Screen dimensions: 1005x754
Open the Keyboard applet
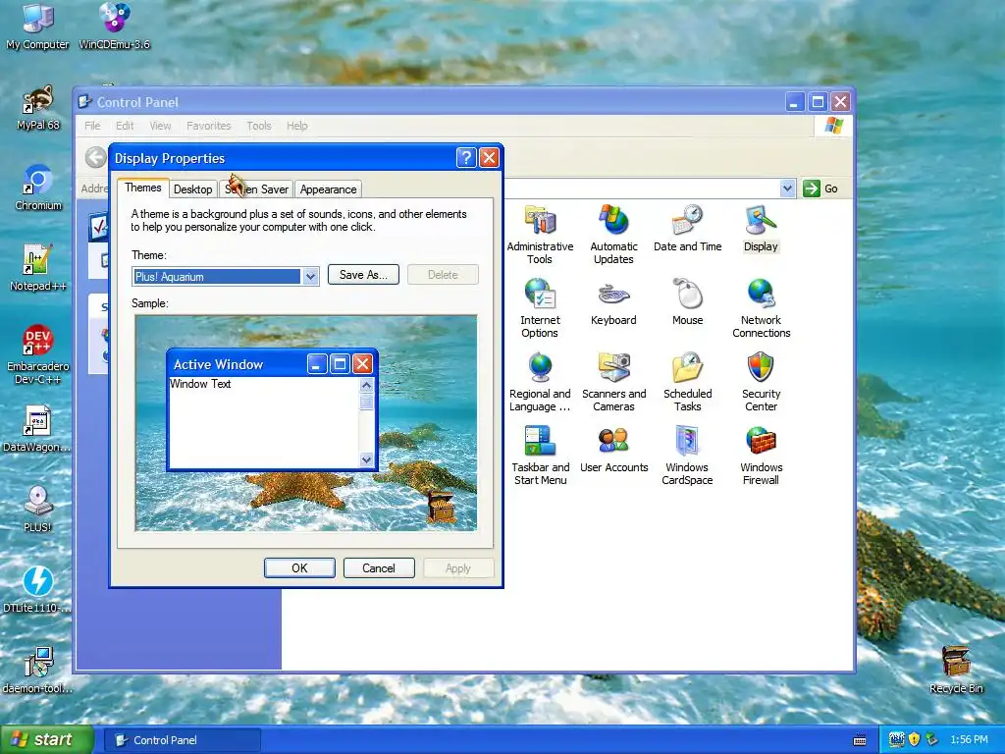click(613, 302)
